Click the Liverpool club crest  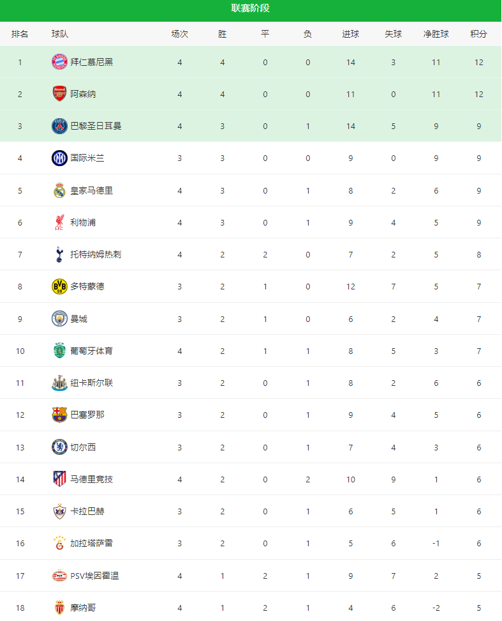tap(59, 222)
